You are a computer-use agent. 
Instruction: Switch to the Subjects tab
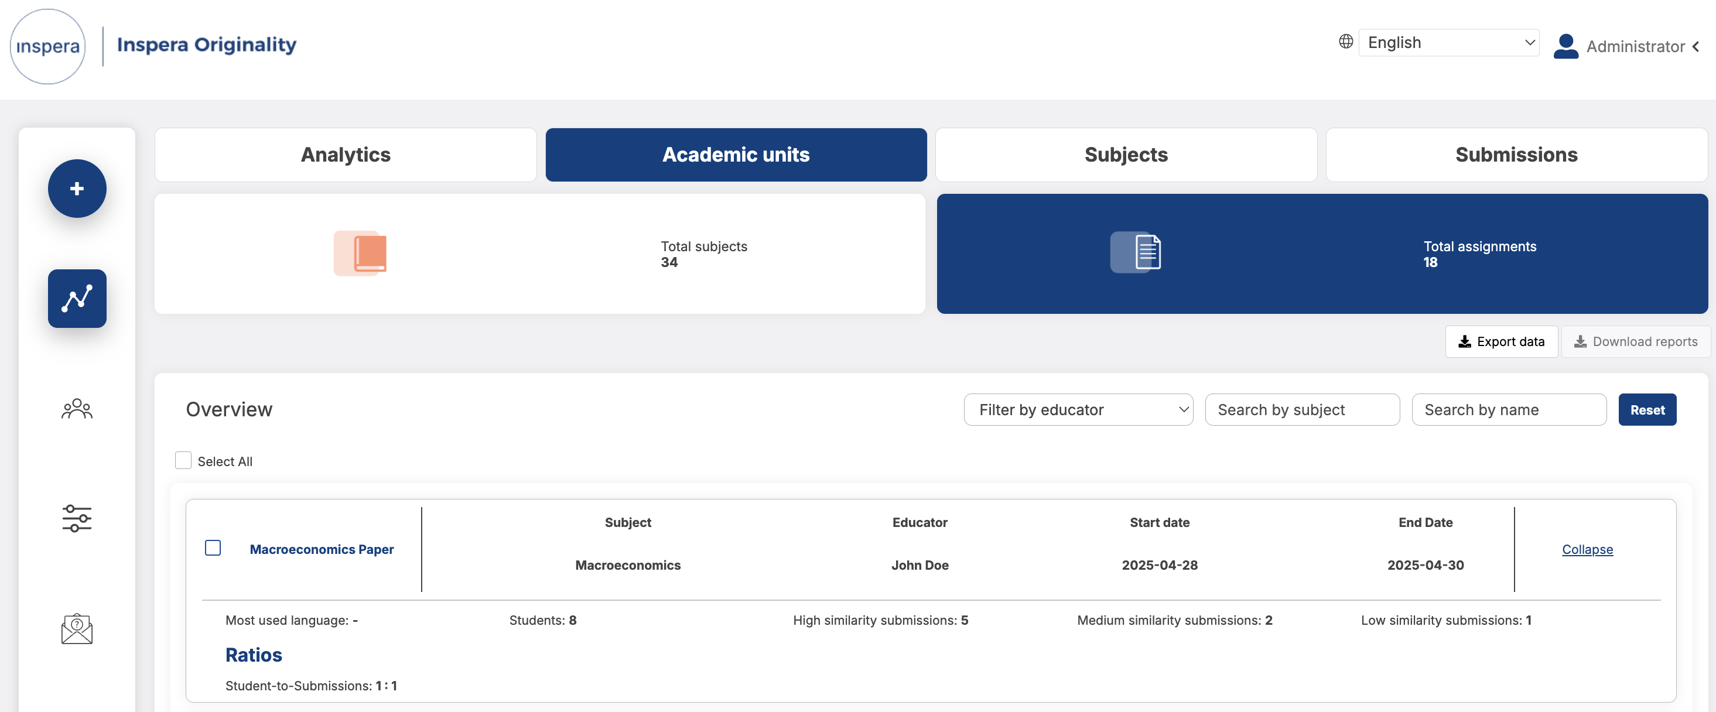tap(1126, 155)
